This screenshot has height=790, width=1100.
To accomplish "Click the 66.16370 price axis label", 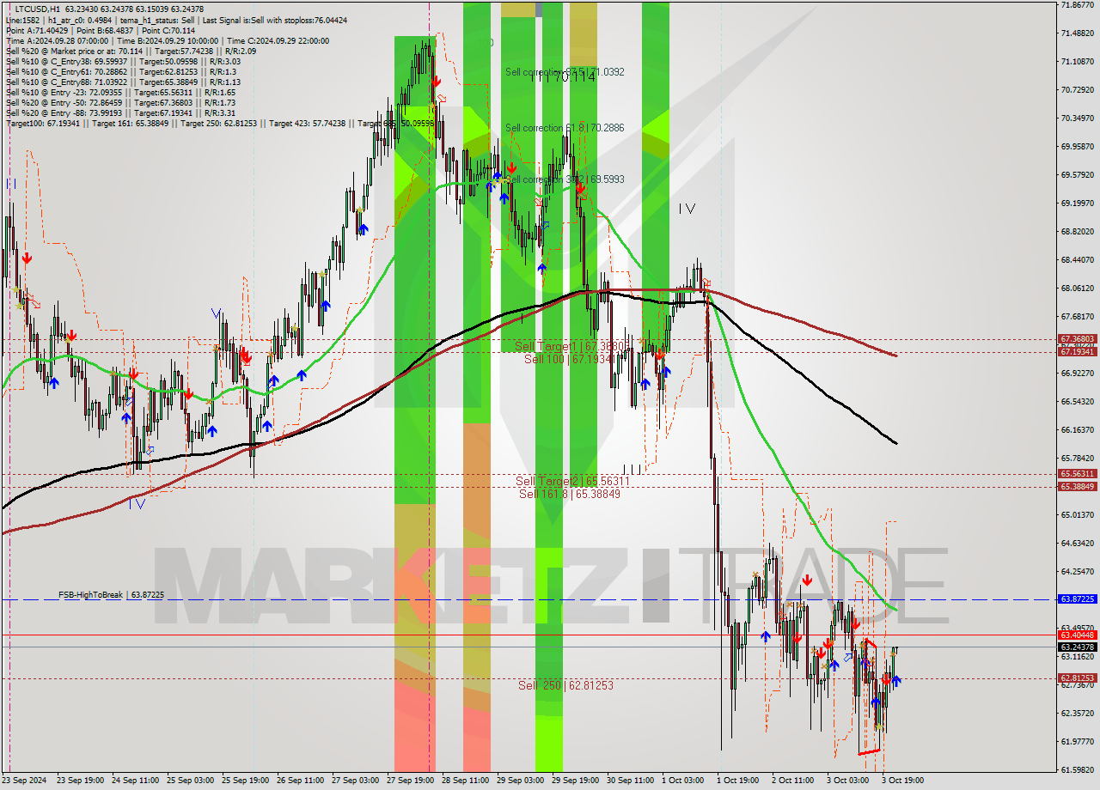I will (x=1077, y=430).
